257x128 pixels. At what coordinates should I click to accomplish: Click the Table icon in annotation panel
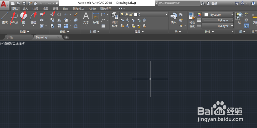(103, 26)
